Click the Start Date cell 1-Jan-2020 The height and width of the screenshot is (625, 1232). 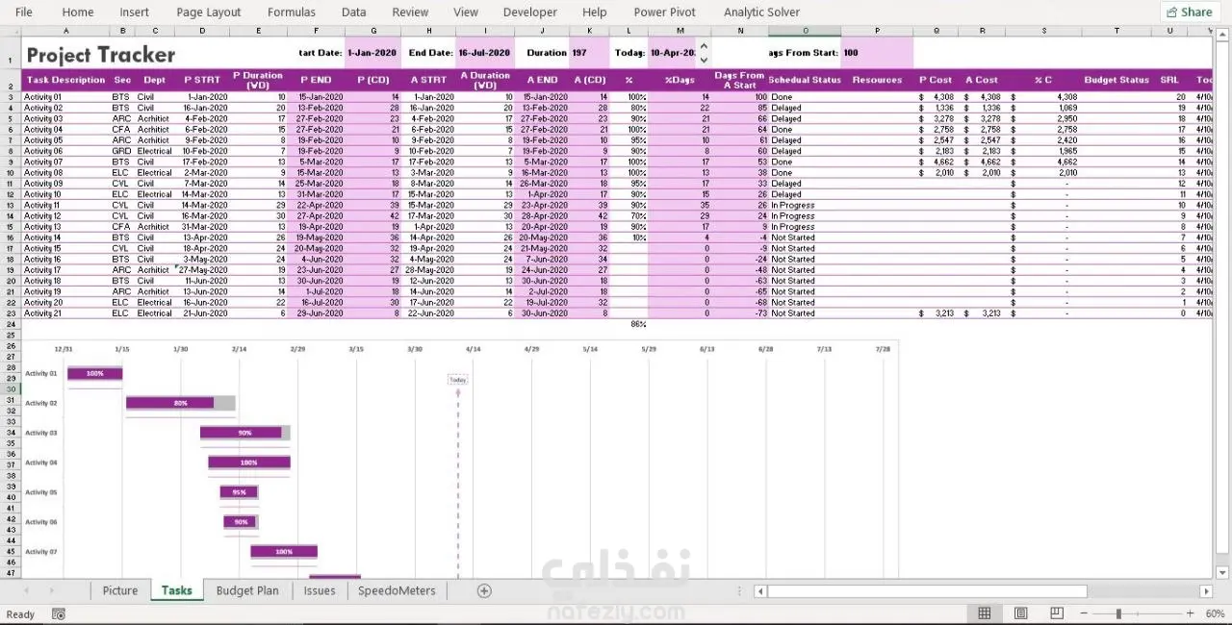click(373, 53)
